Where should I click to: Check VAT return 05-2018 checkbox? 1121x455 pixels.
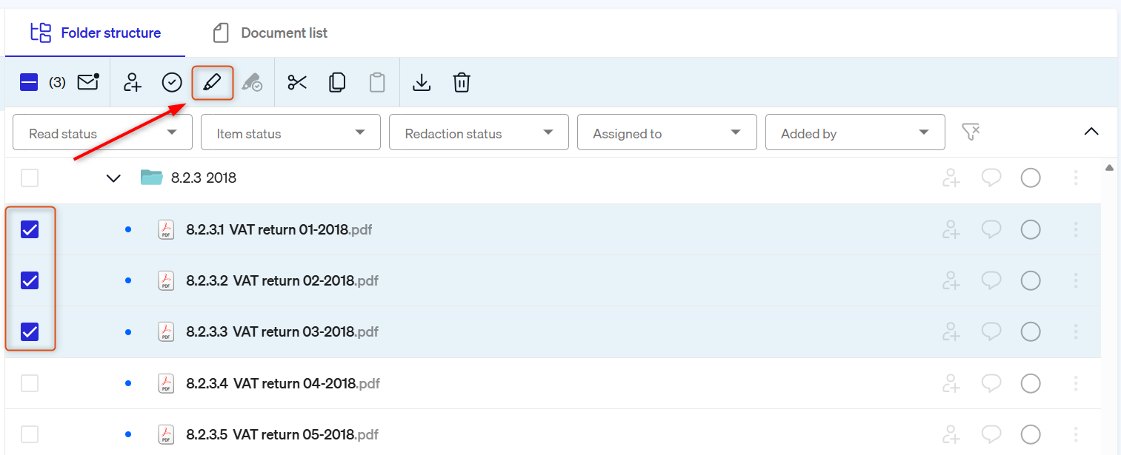(x=30, y=434)
